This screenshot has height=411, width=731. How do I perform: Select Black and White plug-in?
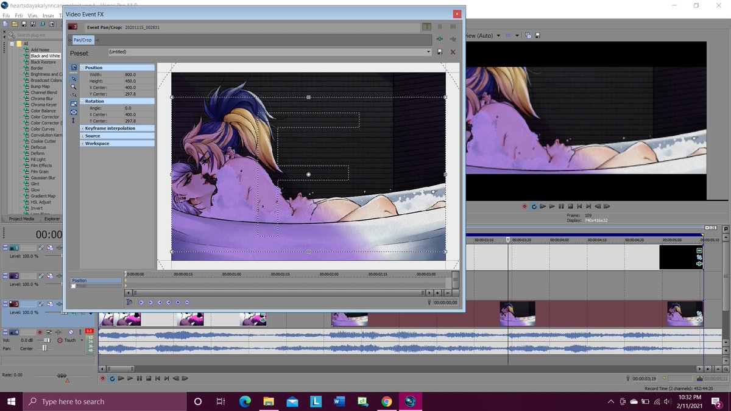[46, 56]
